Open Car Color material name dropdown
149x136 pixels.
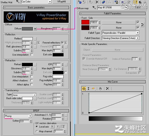click(x=50, y=2)
